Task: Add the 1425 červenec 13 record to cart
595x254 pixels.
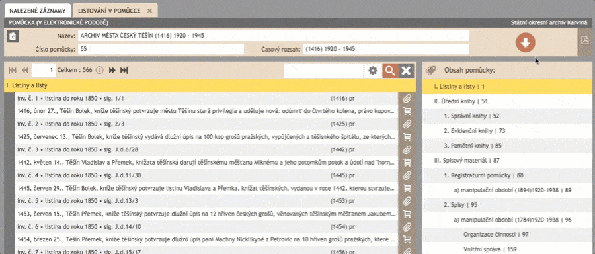Action: click(x=407, y=137)
